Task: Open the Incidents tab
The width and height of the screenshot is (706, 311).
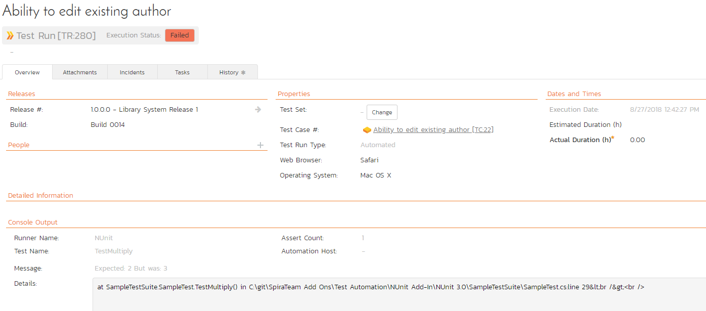Action: [132, 72]
